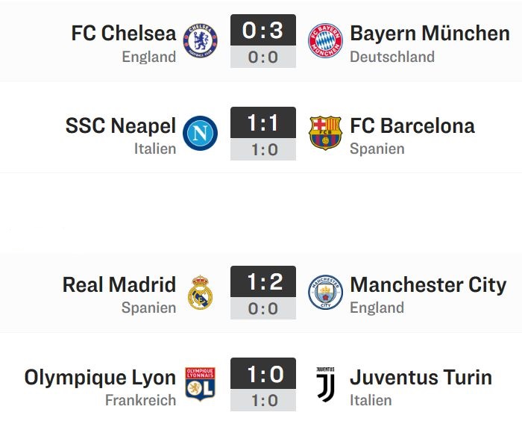Screen dimensions: 522x424
Task: Open the FC Barcelona team name link
Action: click(412, 126)
